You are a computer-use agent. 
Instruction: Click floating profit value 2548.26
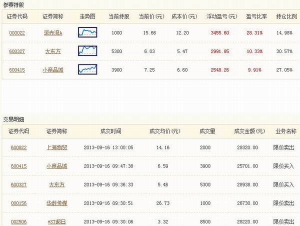(x=220, y=70)
